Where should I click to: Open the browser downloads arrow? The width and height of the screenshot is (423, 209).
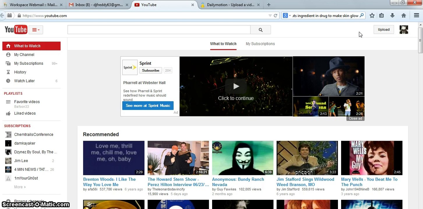click(392, 16)
